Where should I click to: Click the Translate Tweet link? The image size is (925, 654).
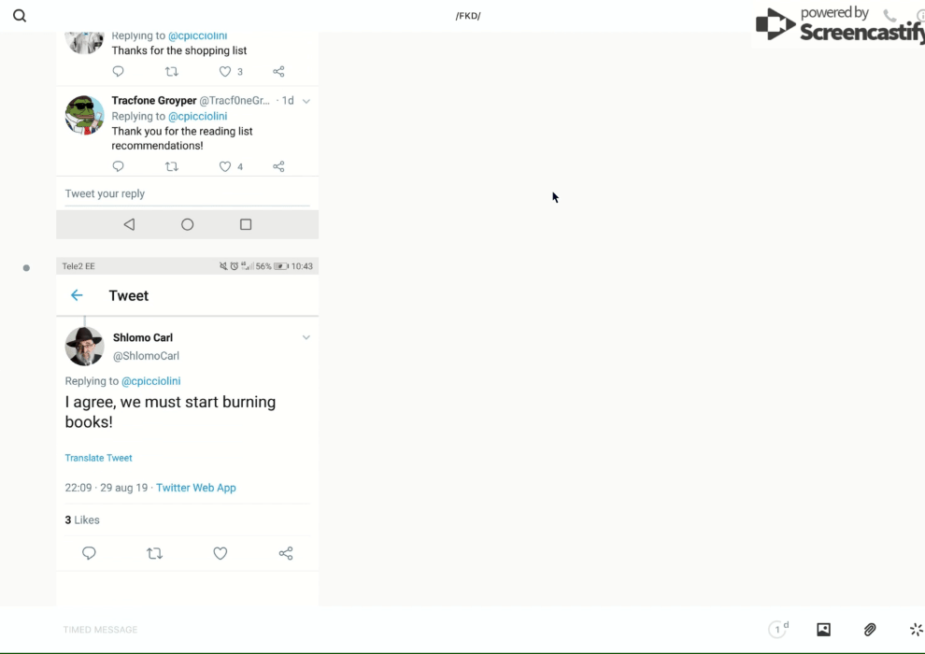(98, 458)
